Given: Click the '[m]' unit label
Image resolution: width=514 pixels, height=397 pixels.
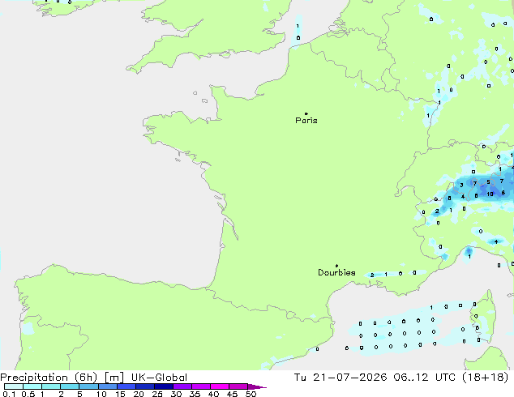Looking at the screenshot, I should [114, 378].
